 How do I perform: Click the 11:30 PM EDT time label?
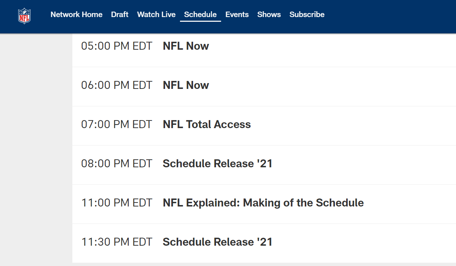point(116,242)
